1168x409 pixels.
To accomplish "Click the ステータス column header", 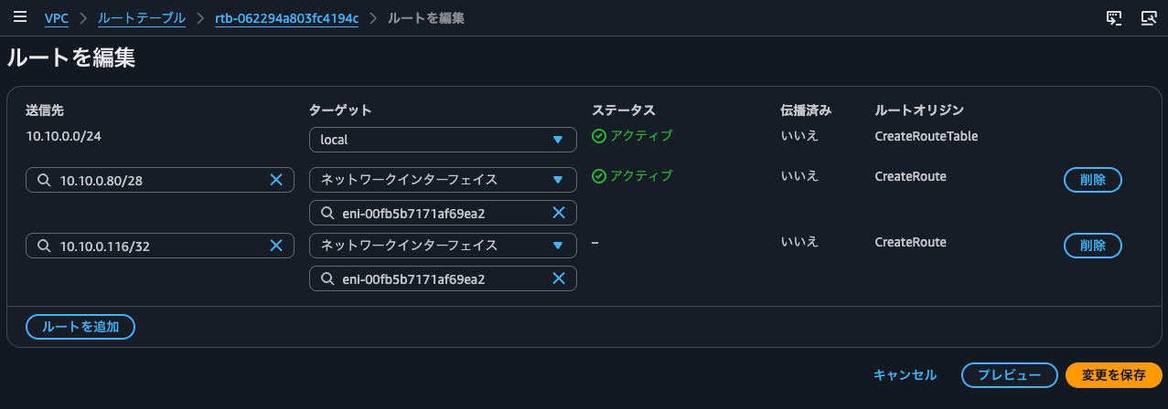I will [624, 110].
